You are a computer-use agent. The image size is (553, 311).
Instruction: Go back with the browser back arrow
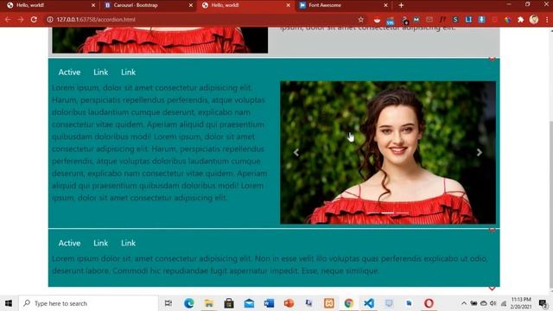8,20
